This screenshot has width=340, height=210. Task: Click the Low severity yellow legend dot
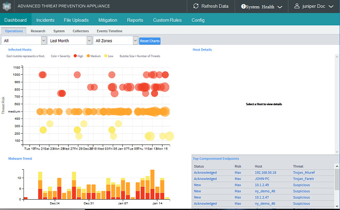[106, 56]
